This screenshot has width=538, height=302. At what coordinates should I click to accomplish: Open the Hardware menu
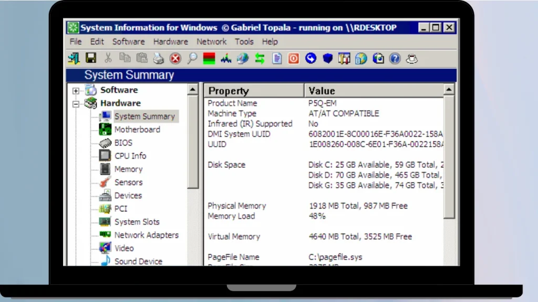pyautogui.click(x=171, y=42)
